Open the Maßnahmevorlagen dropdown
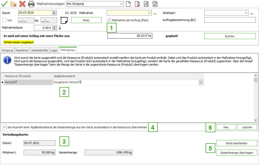Screen dimensions: 259x165 point(121,4)
